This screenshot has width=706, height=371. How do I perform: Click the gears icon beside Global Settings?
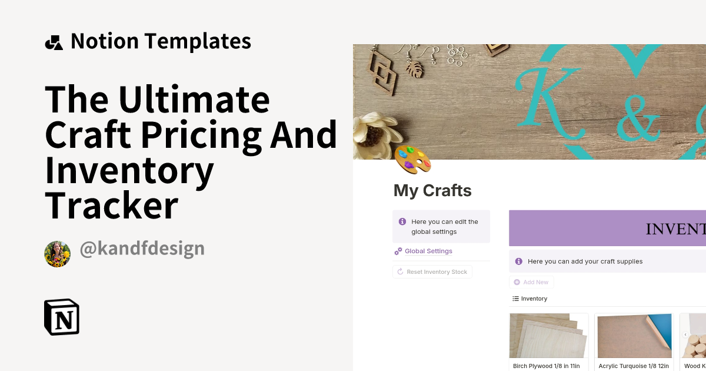398,251
